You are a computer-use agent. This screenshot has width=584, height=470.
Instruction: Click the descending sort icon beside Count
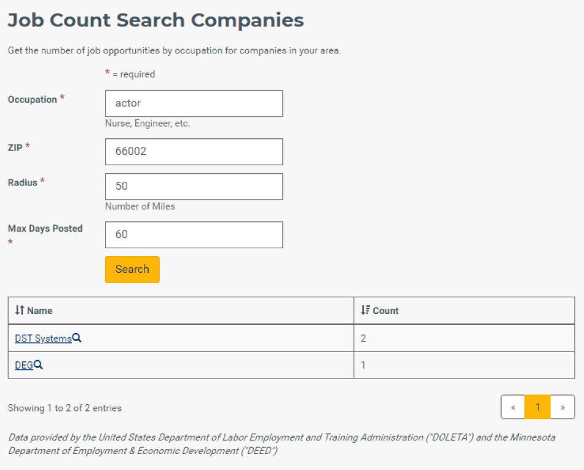(365, 310)
